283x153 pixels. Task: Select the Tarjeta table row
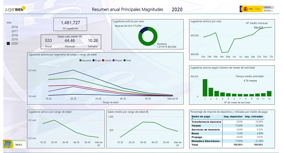click(227, 125)
